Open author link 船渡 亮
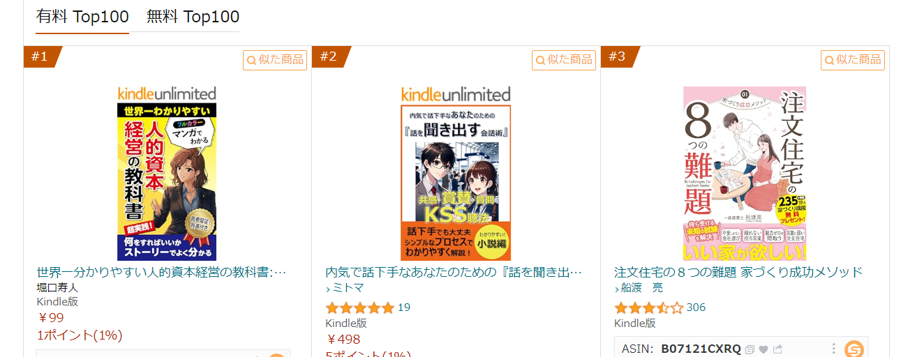Viewport: 901px width, 357px height. click(642, 288)
